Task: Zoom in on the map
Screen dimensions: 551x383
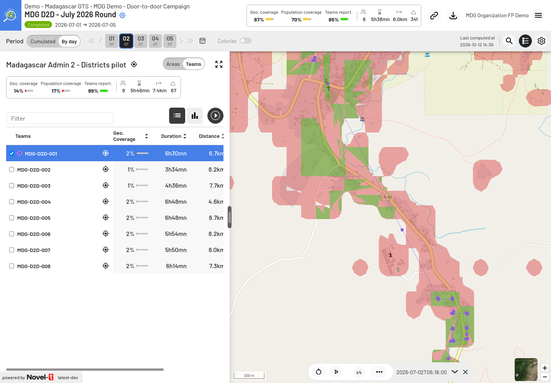Action: click(545, 368)
